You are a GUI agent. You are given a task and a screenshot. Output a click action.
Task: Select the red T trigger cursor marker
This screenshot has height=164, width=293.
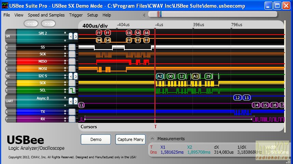(x=155, y=126)
